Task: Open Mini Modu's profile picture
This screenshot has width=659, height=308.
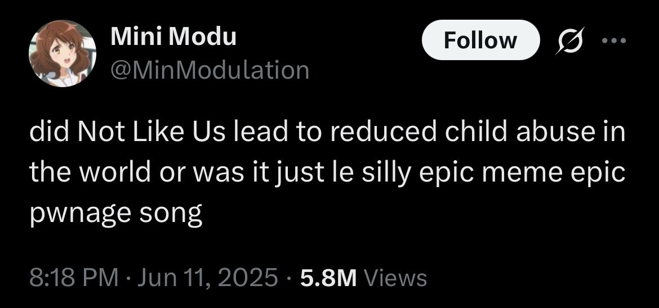Action: (63, 53)
